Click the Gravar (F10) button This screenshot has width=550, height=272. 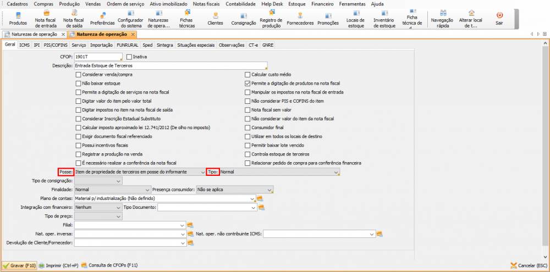click(x=20, y=265)
